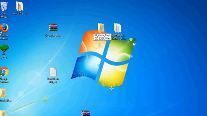The width and height of the screenshot is (207, 116).
Task: Click the SP_Flash_Tool v5.1524_Win label text
Action: pyautogui.click(x=102, y=37)
